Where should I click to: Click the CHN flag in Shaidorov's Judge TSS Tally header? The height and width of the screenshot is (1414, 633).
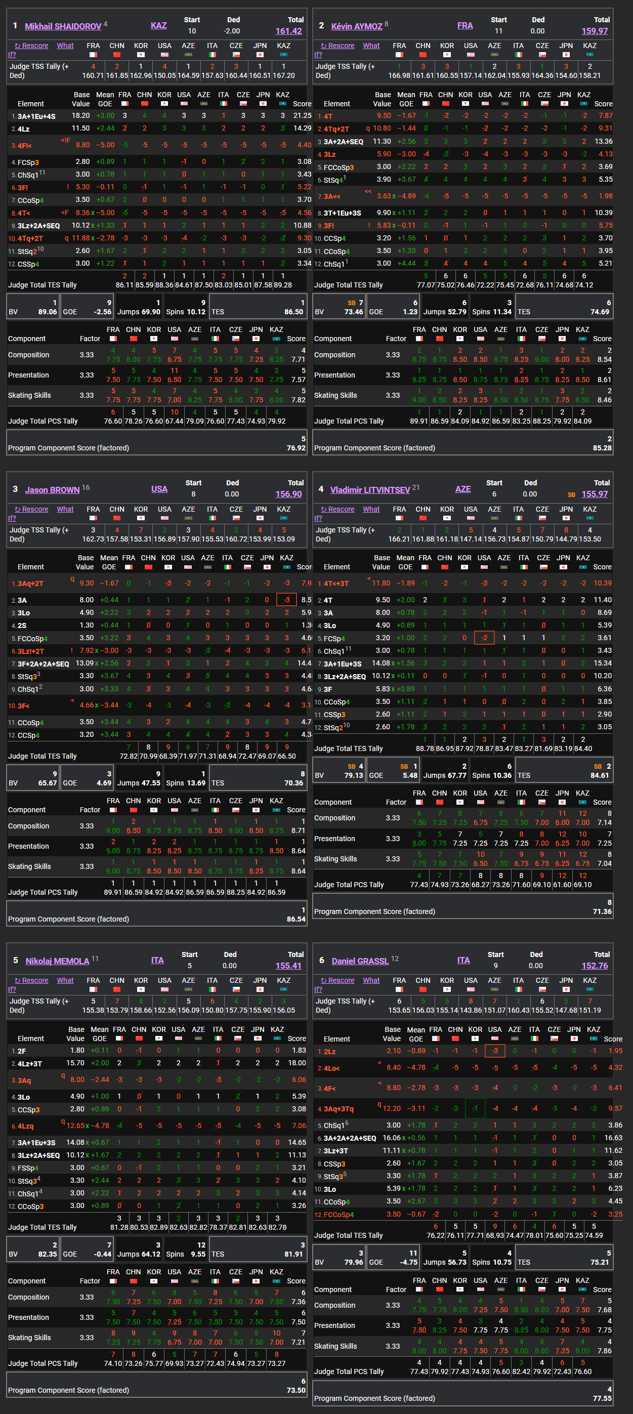[x=116, y=55]
